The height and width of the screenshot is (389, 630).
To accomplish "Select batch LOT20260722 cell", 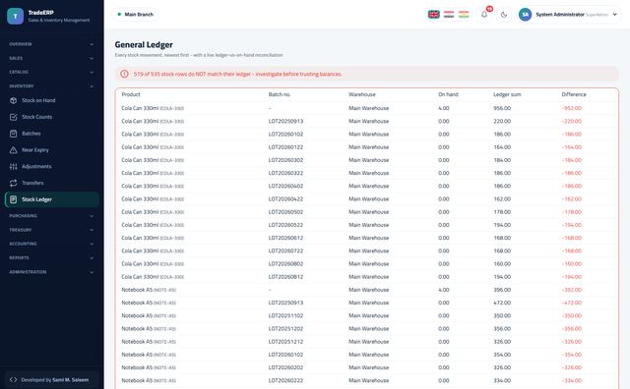I will 285,250.
